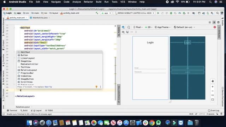Open Safari from the dock
Screen dimensions: 226x127
click(x=49, y=123)
